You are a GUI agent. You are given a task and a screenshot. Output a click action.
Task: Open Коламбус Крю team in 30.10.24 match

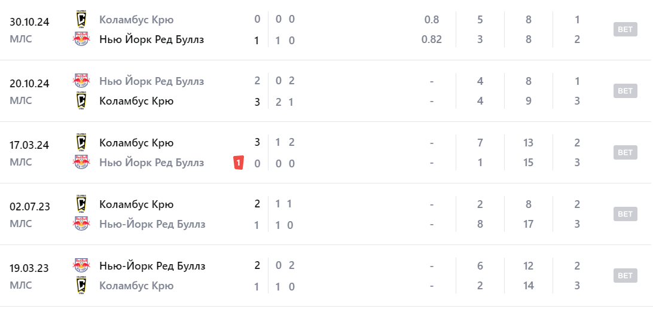(136, 20)
